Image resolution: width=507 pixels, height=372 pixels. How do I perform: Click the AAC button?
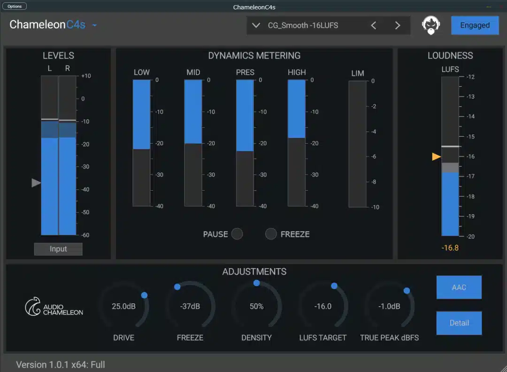pos(459,287)
